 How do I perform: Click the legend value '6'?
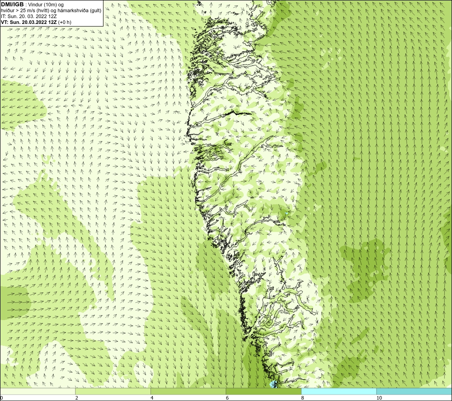(x=227, y=398)
